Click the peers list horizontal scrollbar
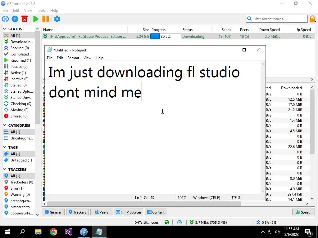 (x=144, y=204)
